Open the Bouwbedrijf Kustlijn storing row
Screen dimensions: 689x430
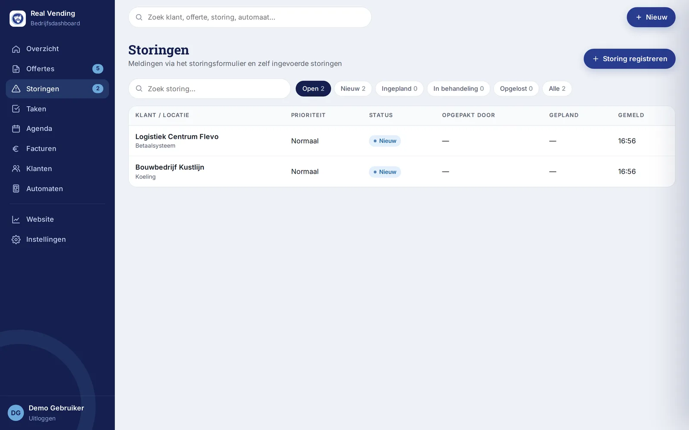pyautogui.click(x=402, y=172)
